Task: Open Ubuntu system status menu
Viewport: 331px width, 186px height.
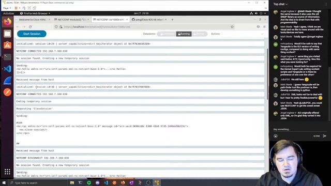Action: click(258, 13)
